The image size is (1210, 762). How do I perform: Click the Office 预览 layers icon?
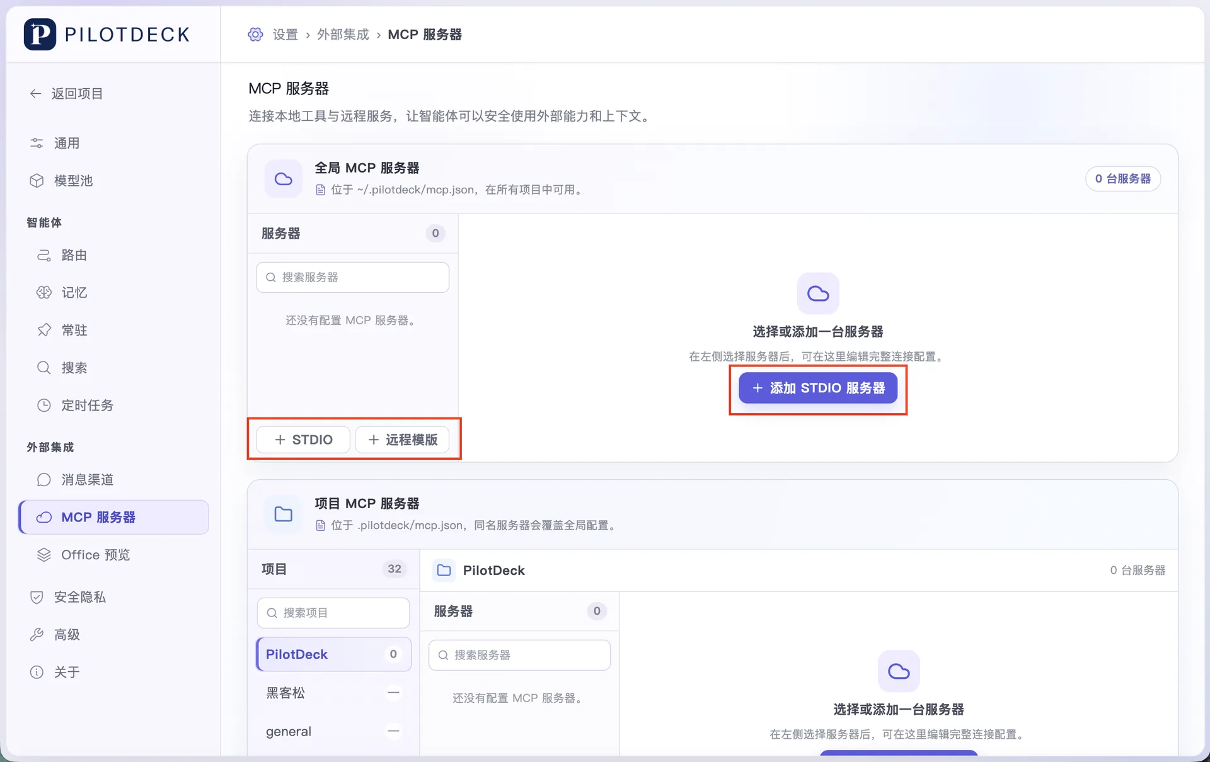44,555
